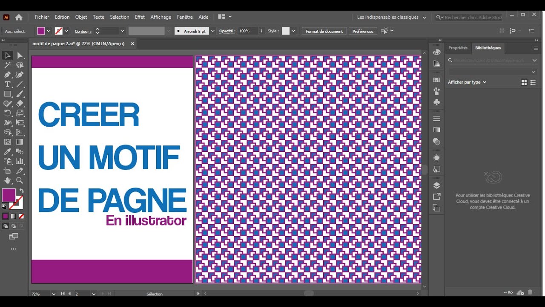This screenshot has width=545, height=307.
Task: Open Les indispensables classiques workspace menu
Action: click(x=391, y=17)
